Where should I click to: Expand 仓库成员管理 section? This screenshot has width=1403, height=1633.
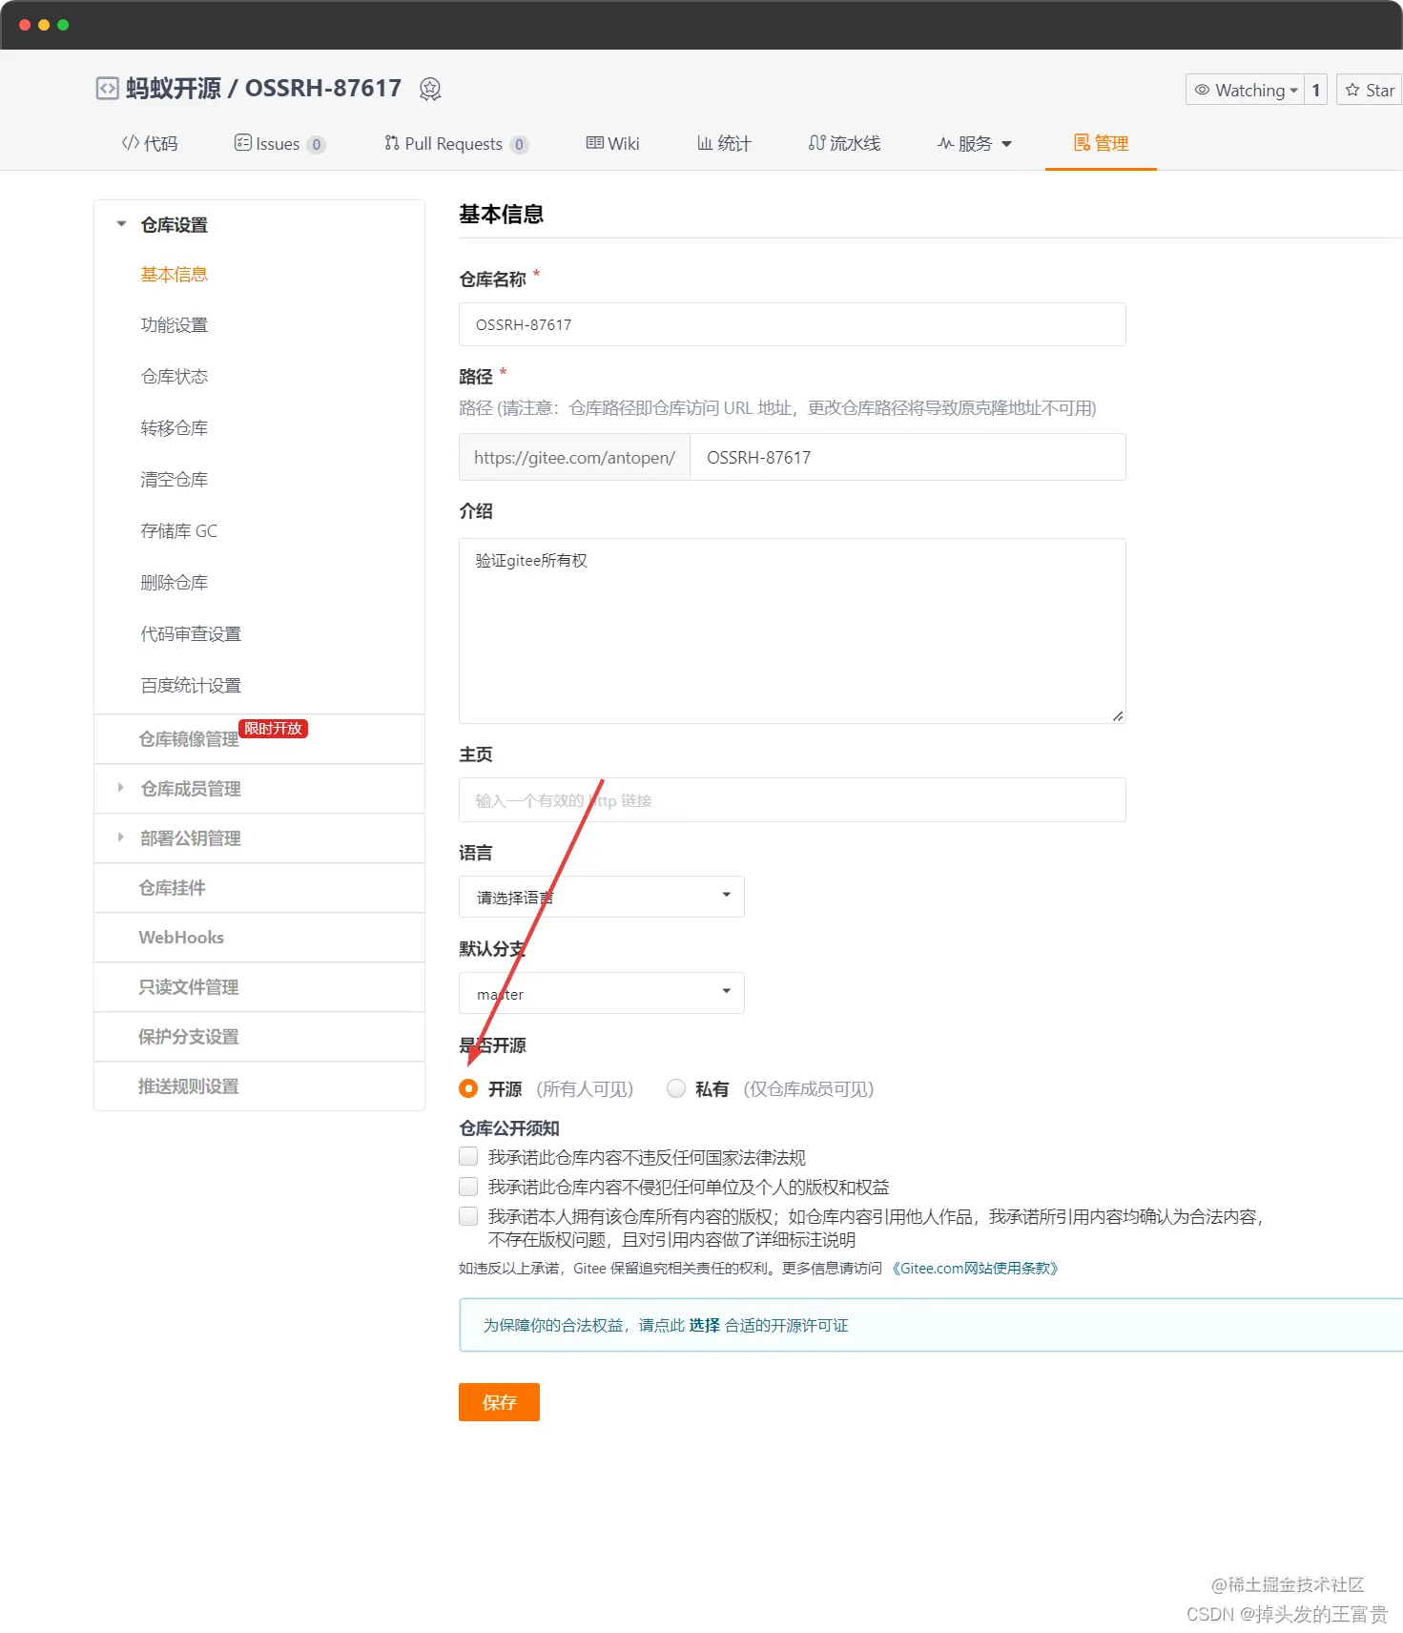pos(191,789)
